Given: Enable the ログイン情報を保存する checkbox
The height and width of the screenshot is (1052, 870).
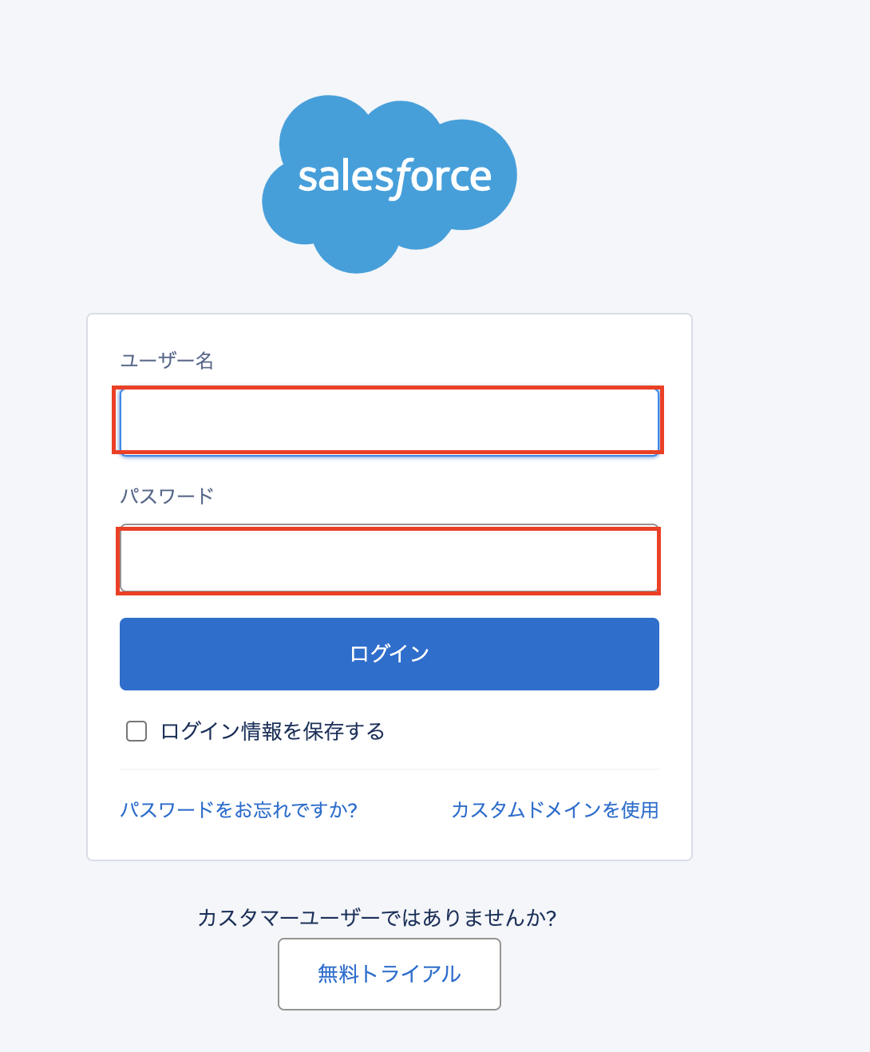Looking at the screenshot, I should (x=136, y=731).
